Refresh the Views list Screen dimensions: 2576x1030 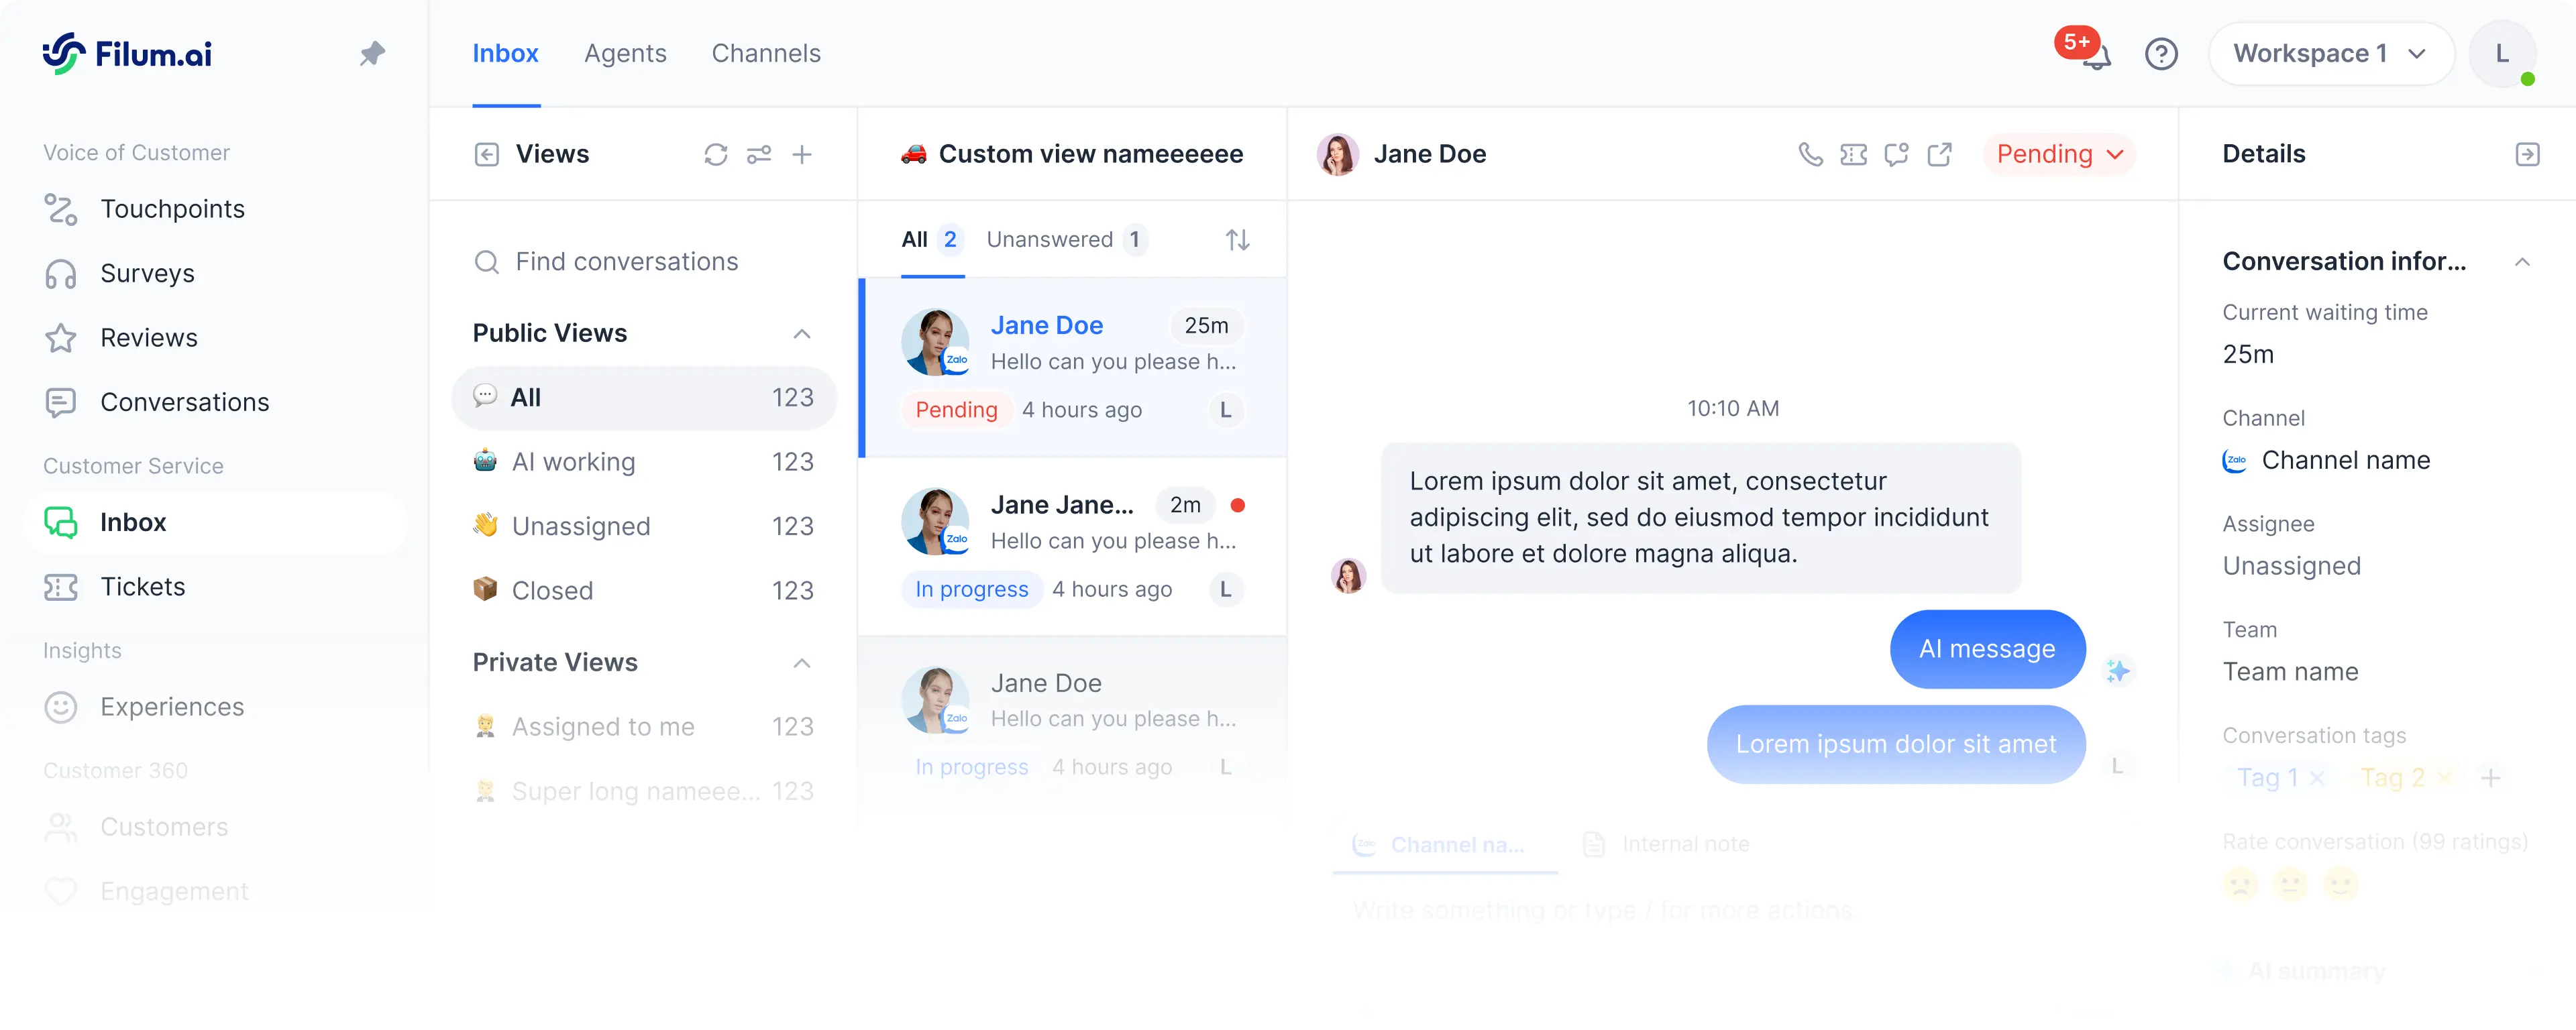tap(715, 154)
